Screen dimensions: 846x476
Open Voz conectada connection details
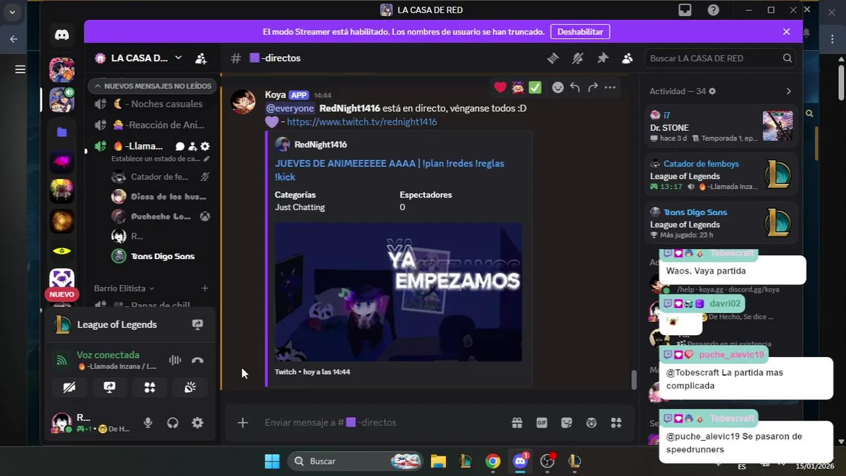click(108, 355)
